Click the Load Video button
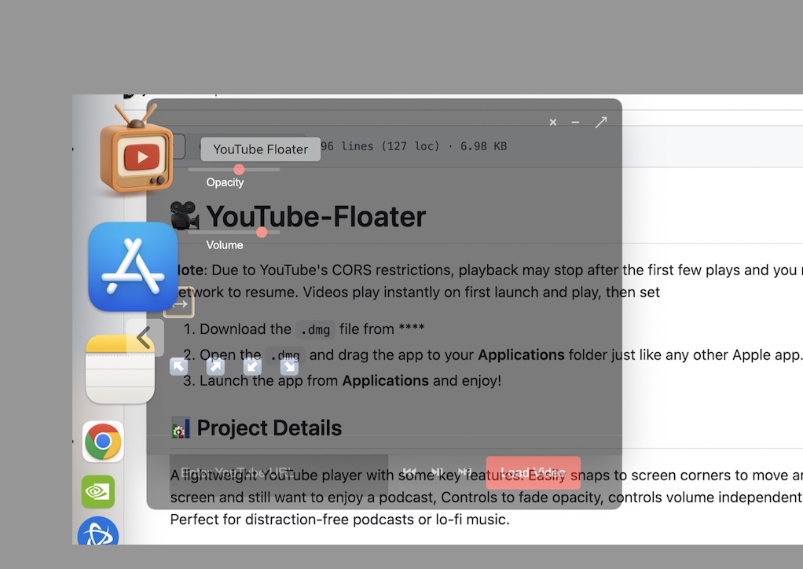The image size is (803, 569). coord(533,472)
